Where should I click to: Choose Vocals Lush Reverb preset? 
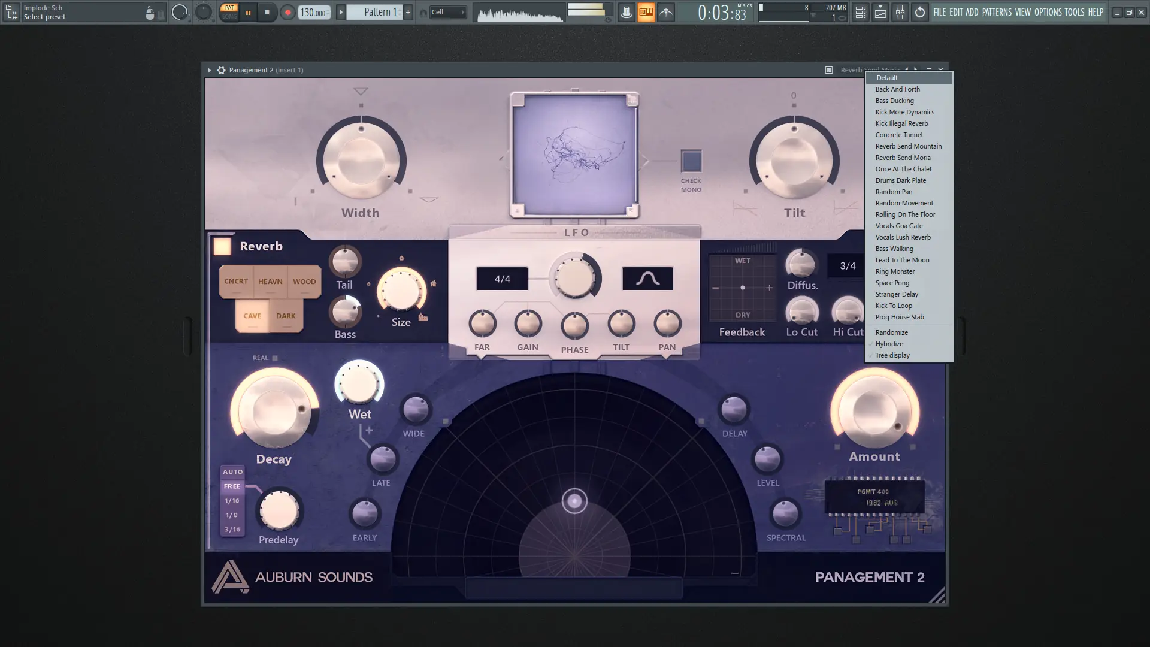903,237
